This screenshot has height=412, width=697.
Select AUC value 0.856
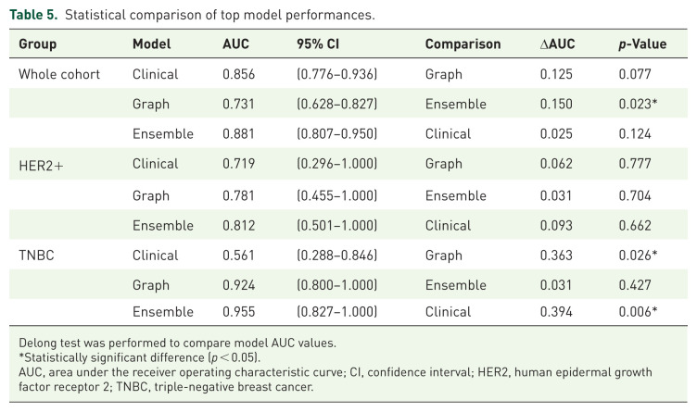coord(239,74)
